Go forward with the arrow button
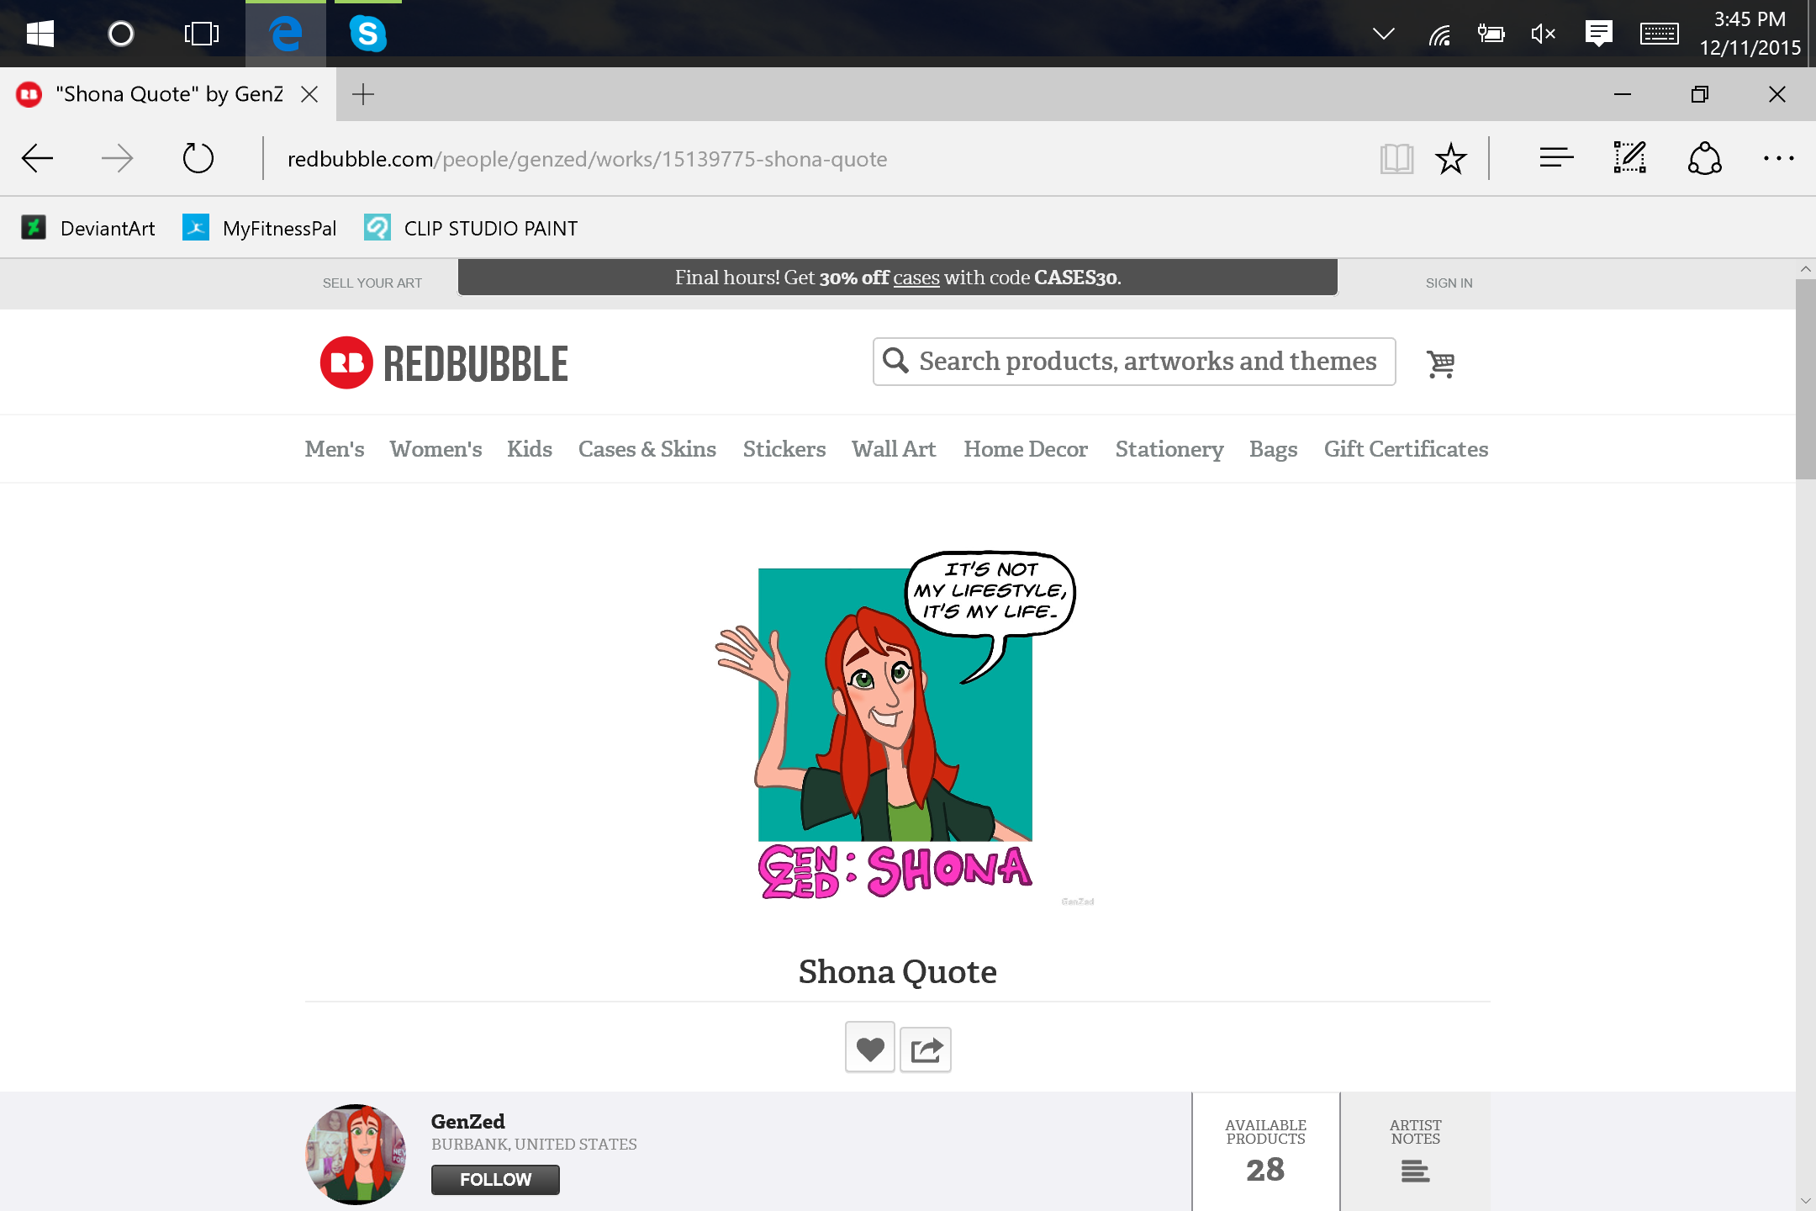The width and height of the screenshot is (1816, 1211). coord(117,158)
